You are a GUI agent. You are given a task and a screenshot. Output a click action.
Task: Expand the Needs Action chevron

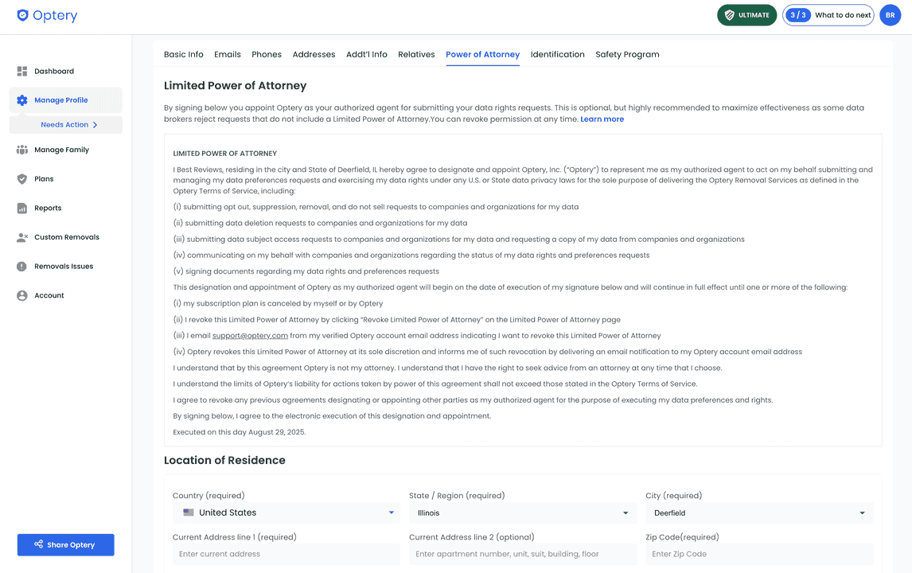pyautogui.click(x=95, y=125)
